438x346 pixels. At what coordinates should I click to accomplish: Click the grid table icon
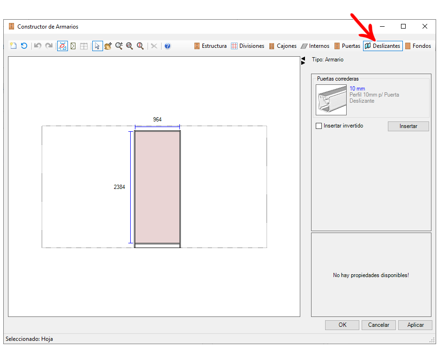84,46
